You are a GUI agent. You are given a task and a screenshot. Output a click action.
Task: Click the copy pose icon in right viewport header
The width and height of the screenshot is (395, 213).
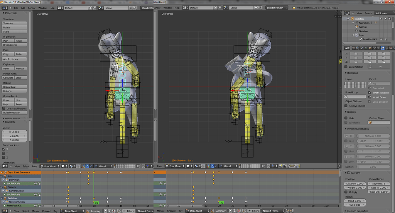[x=290, y=166]
